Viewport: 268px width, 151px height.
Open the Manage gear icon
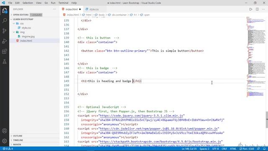(5, 141)
